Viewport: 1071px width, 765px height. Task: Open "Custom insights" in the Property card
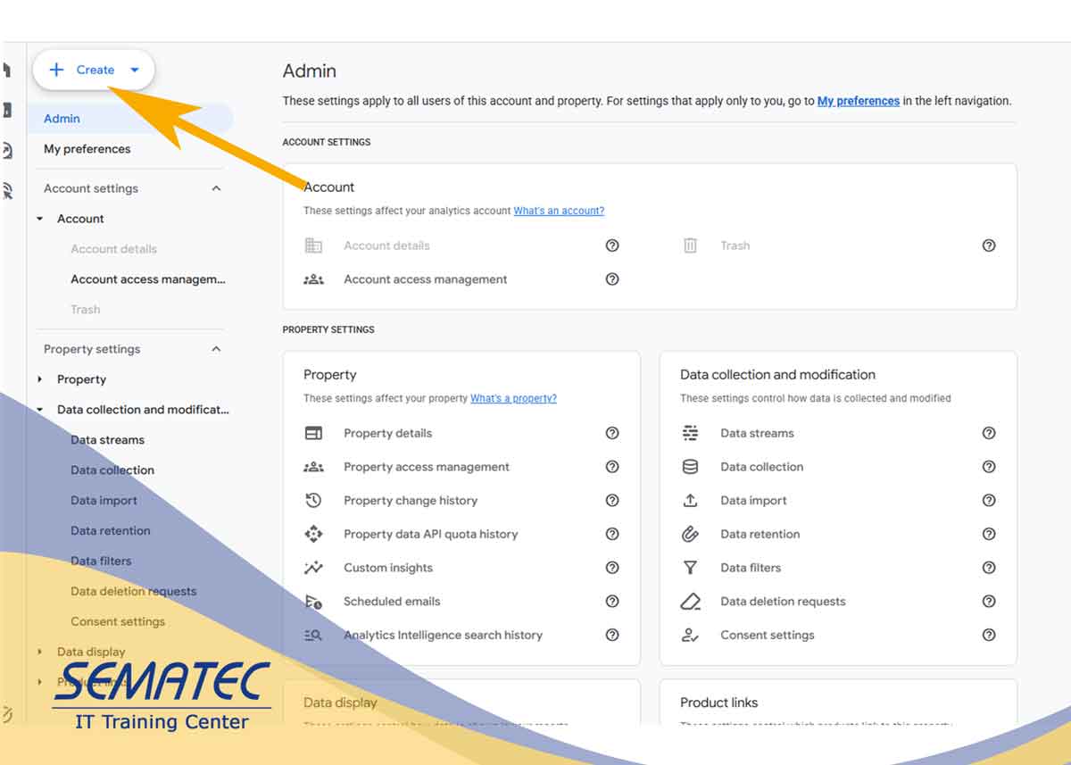388,568
